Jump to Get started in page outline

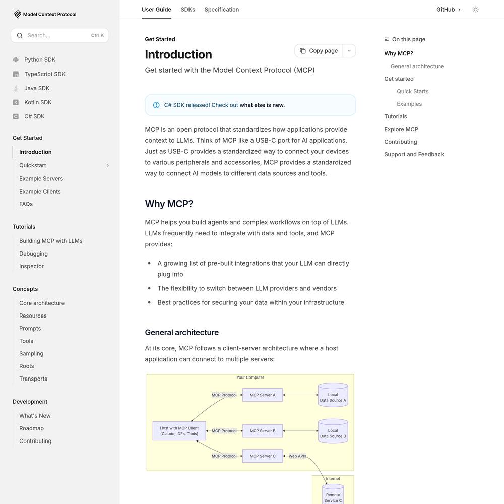point(399,79)
